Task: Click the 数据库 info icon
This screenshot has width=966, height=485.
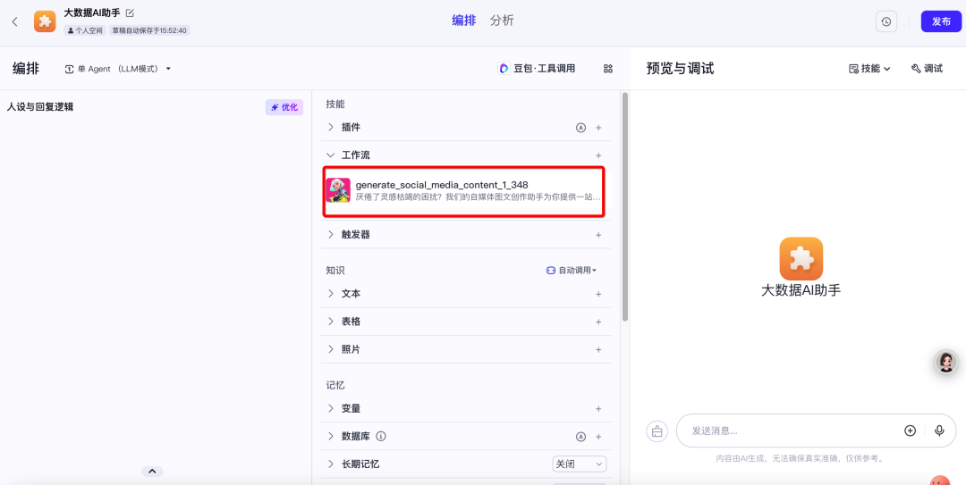Action: pyautogui.click(x=381, y=437)
